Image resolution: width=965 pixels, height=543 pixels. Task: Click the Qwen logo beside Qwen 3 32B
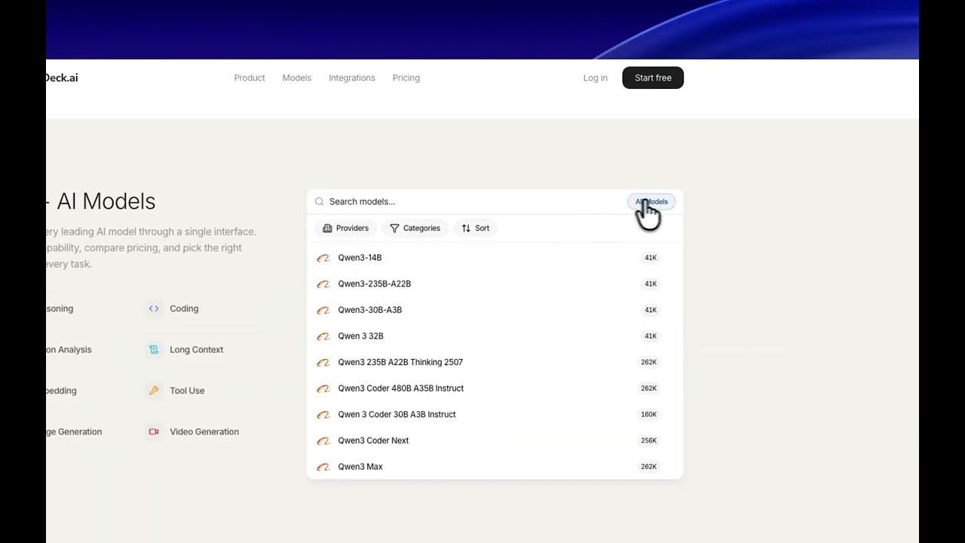pyautogui.click(x=323, y=336)
